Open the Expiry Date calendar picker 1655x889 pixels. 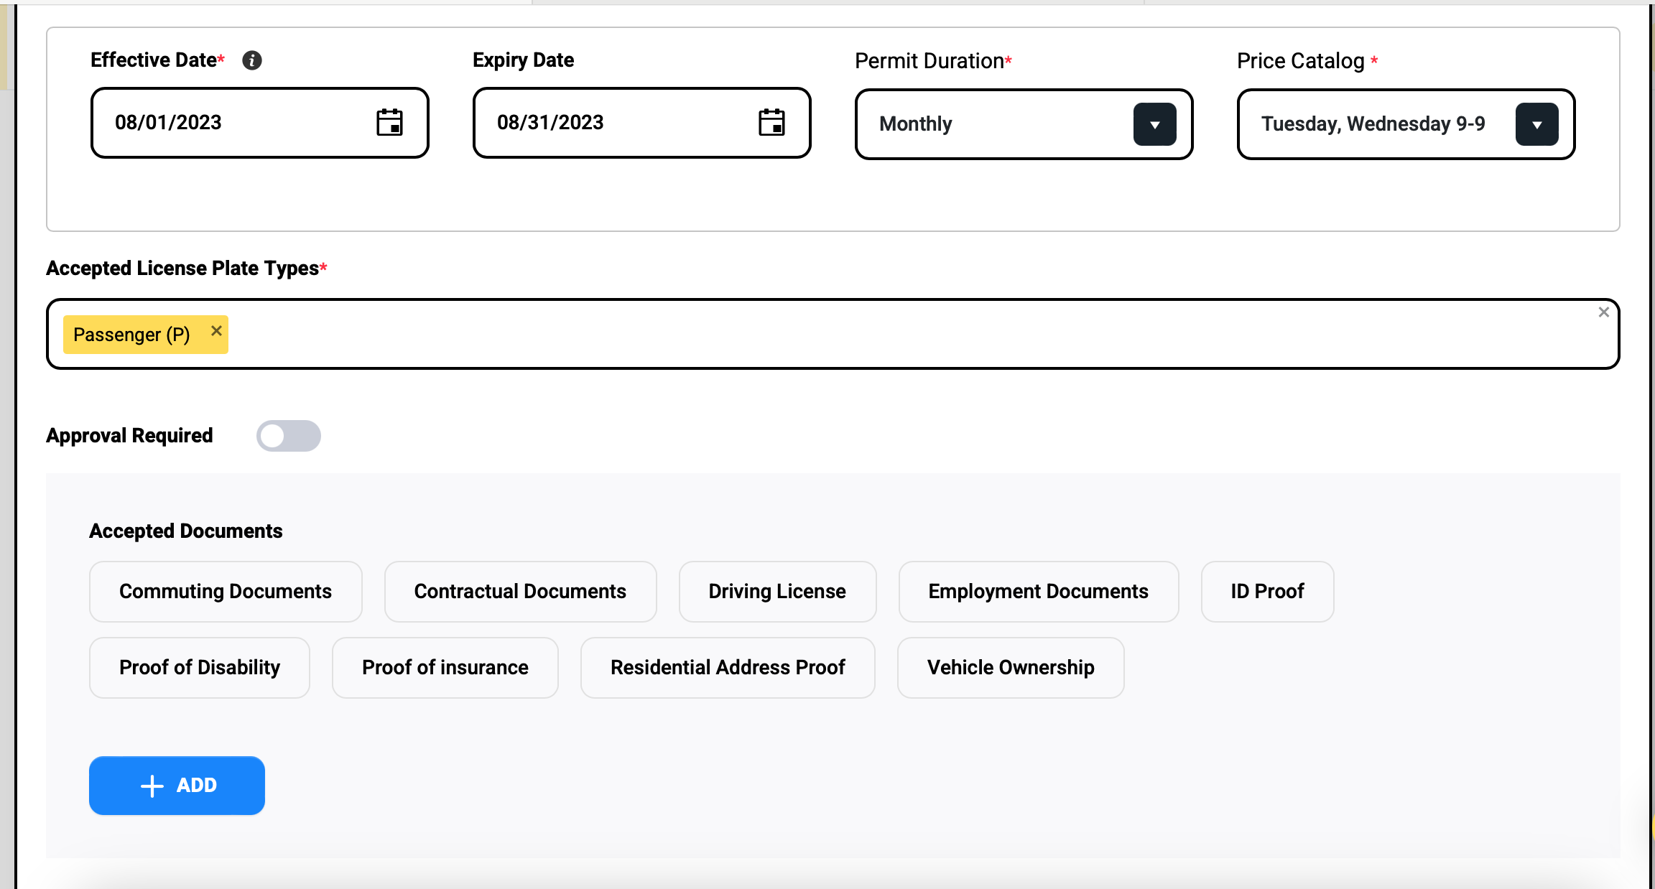point(771,123)
